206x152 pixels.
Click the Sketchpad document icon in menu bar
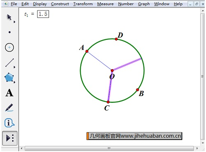click(6, 4)
